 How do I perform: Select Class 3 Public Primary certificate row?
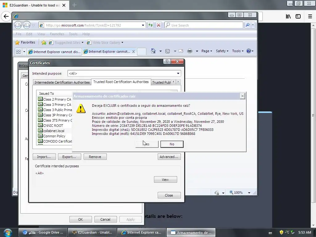(55, 110)
